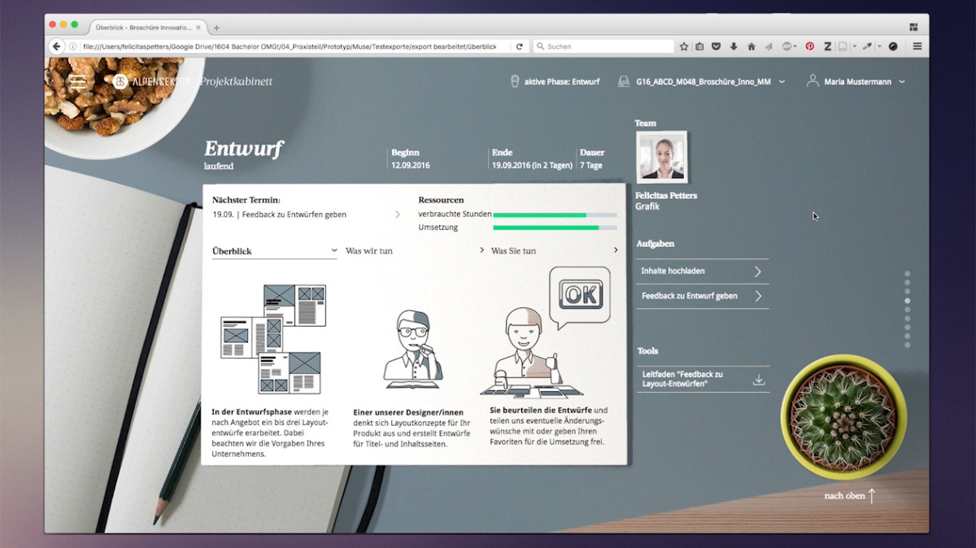
Task: Click the user profile icon
Action: [812, 81]
